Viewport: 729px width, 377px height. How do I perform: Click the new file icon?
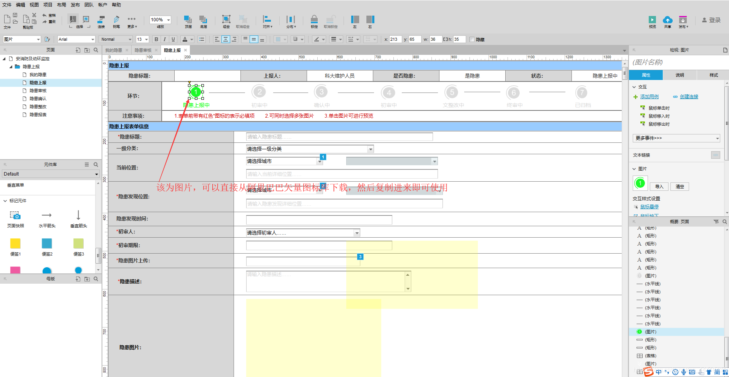(x=7, y=19)
